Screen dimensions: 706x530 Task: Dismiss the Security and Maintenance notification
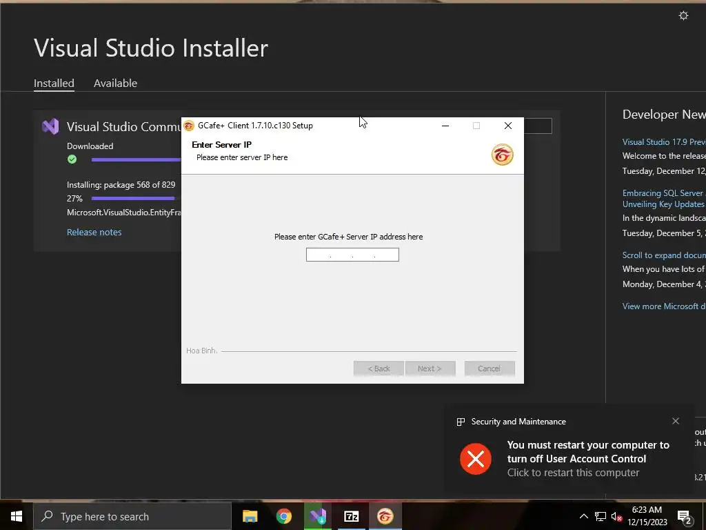pyautogui.click(x=676, y=421)
